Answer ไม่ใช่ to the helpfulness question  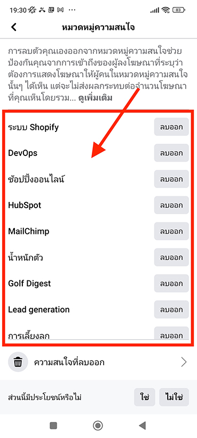(x=174, y=397)
